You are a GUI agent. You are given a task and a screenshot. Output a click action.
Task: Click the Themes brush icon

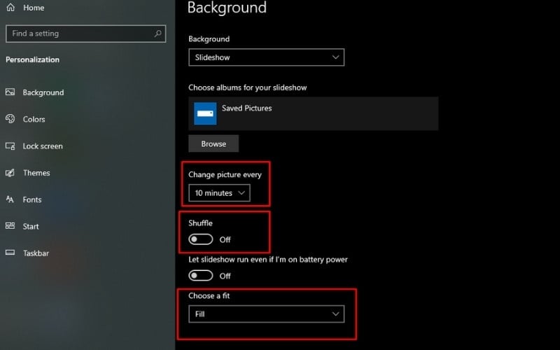[x=10, y=173]
